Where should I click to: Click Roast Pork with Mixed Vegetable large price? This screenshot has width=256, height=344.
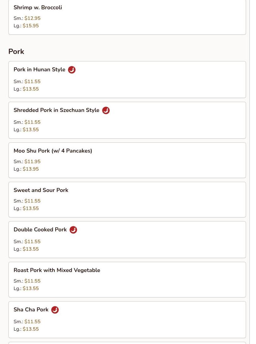(x=31, y=288)
